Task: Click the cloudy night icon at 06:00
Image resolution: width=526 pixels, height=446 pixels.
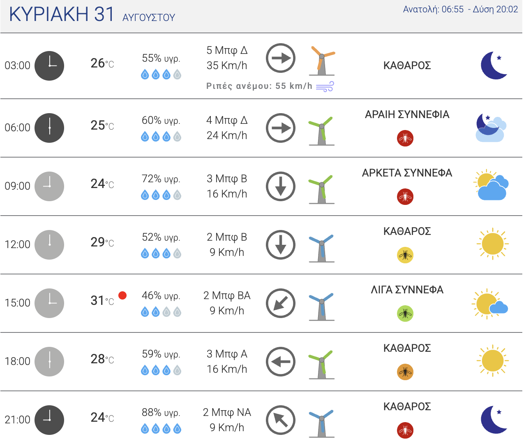Action: (x=491, y=128)
